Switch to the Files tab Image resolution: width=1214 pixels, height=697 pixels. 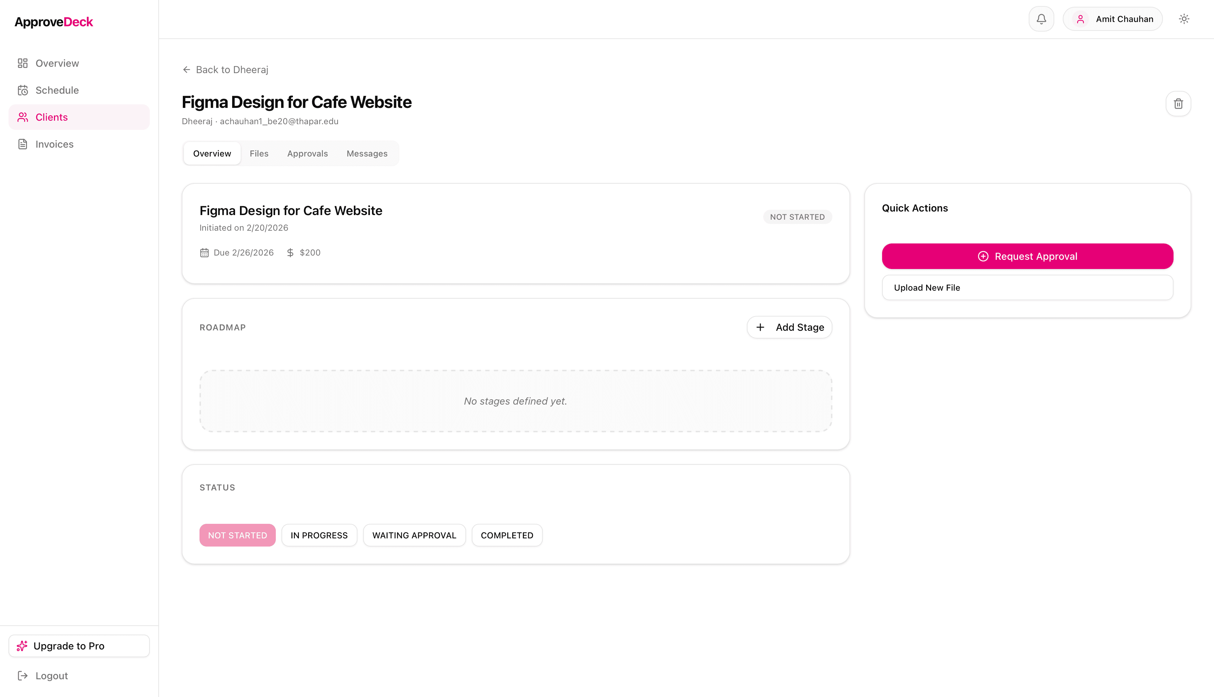(259, 154)
